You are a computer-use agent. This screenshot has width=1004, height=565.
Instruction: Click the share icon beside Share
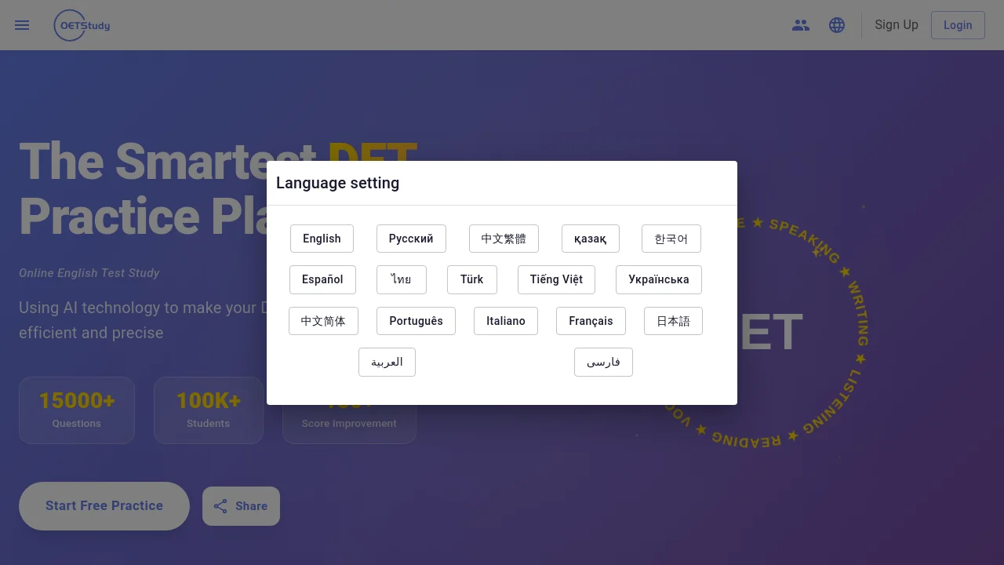click(x=220, y=506)
